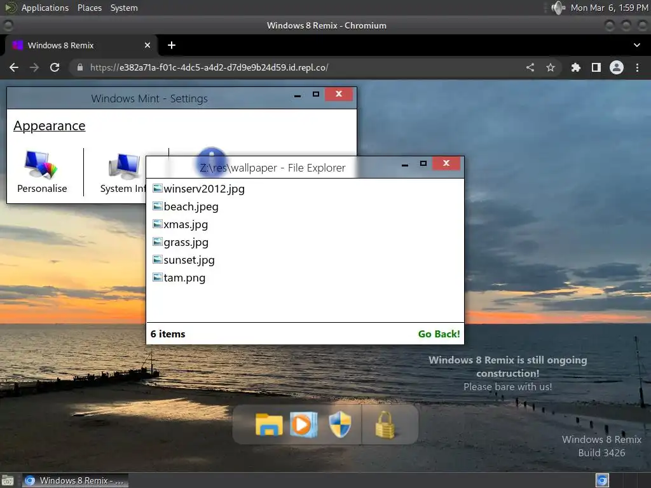Click the show desktop icon in bottom panel
This screenshot has width=651, height=488.
pos(8,480)
